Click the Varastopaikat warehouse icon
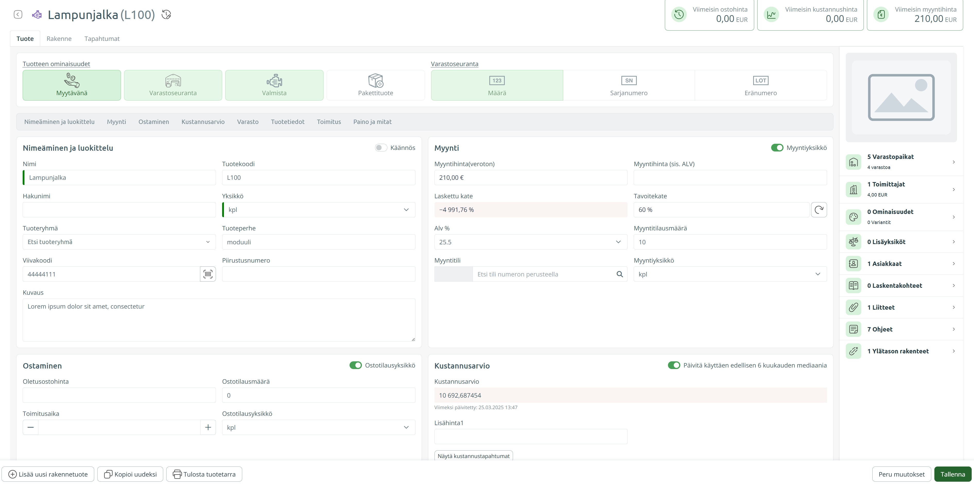 coord(853,162)
